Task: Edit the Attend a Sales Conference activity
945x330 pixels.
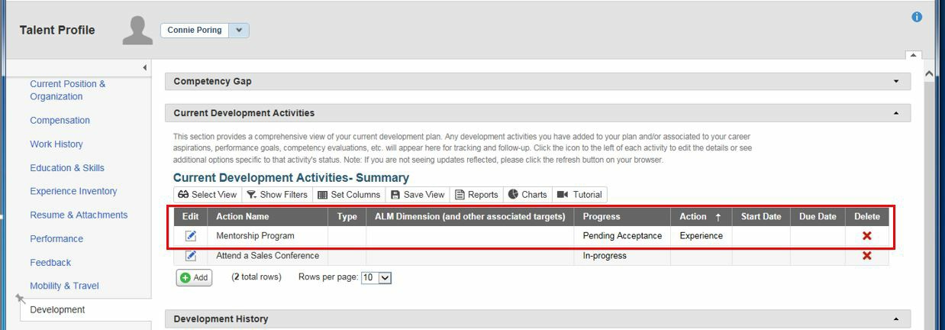Action: (191, 256)
